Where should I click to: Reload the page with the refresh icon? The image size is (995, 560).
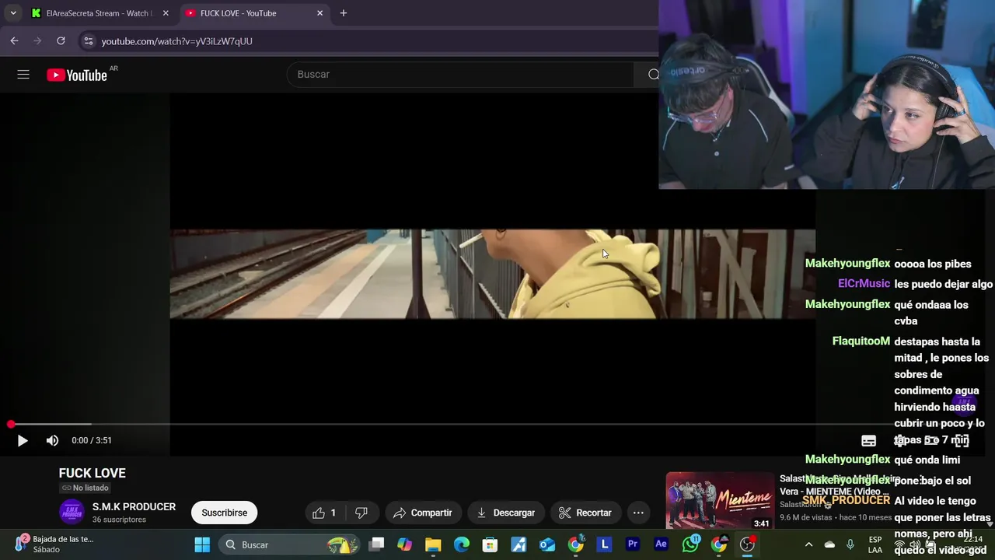(61, 40)
